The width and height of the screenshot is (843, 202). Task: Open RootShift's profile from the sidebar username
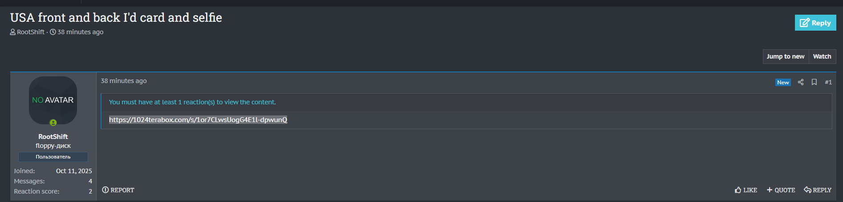point(53,137)
